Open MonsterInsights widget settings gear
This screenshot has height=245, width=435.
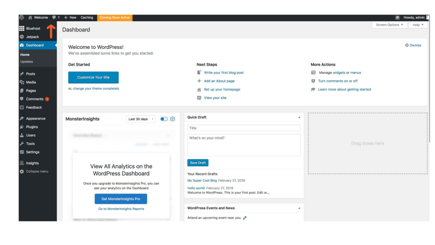tap(172, 119)
